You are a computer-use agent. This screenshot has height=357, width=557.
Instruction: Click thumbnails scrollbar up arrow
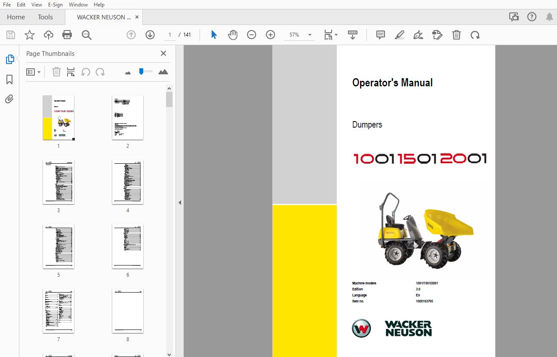pos(169,88)
